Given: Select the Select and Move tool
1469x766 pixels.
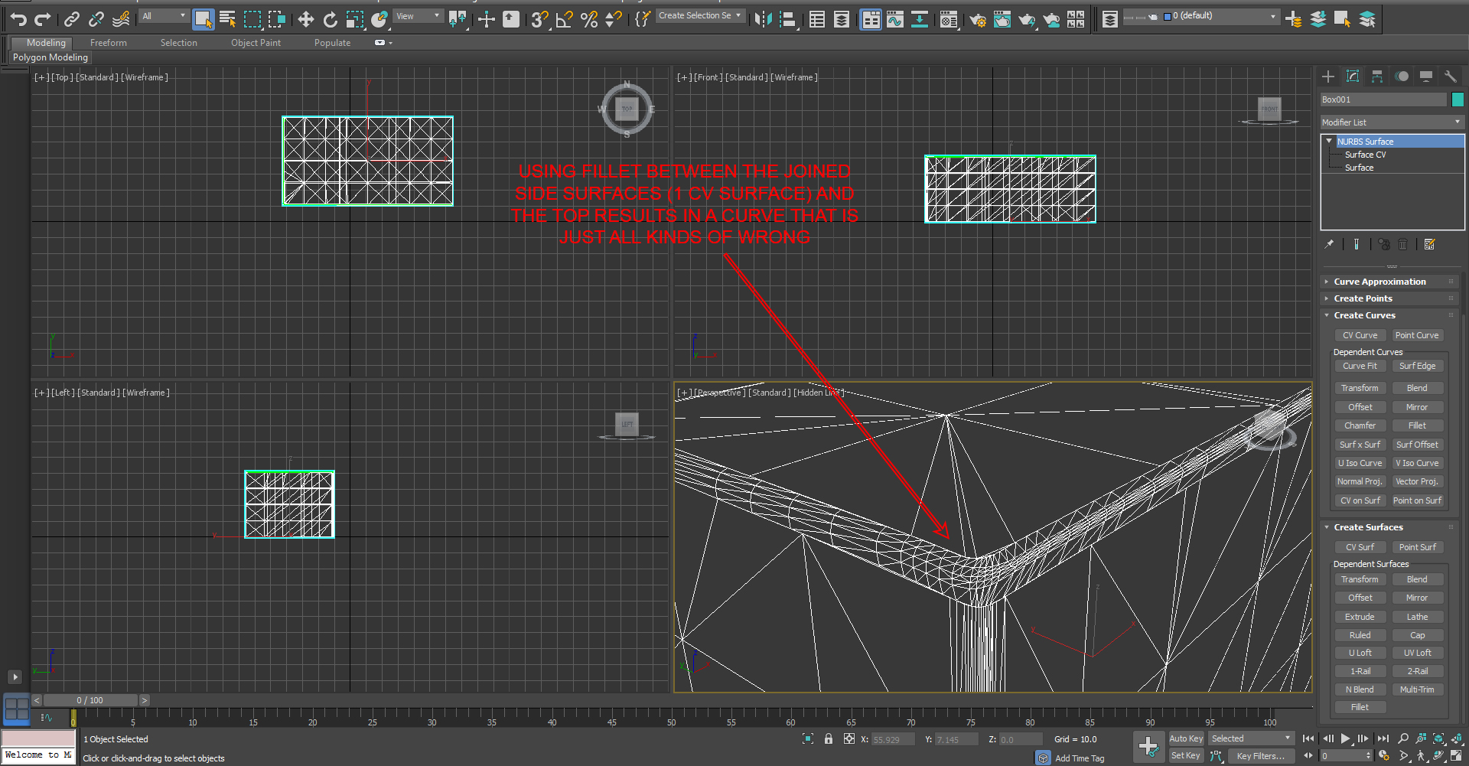Looking at the screenshot, I should tap(306, 19).
